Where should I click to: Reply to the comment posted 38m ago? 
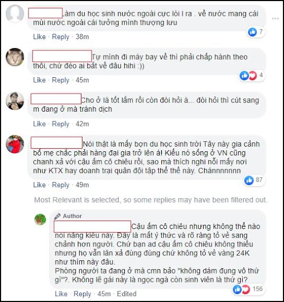pos(60,37)
